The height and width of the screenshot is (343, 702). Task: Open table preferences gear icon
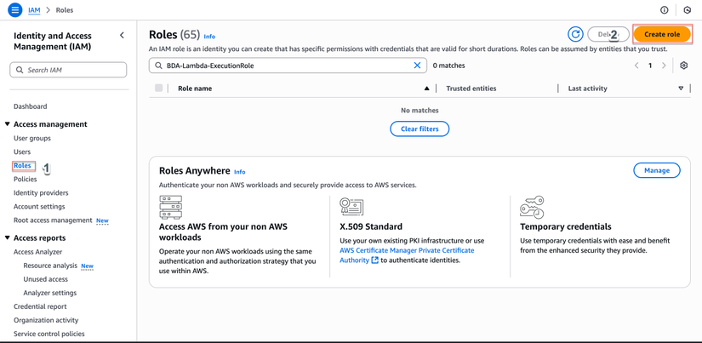click(683, 66)
